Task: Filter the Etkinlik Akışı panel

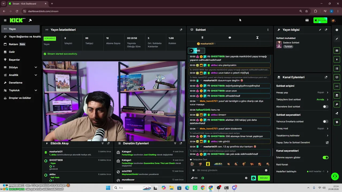Action: pos(103,143)
